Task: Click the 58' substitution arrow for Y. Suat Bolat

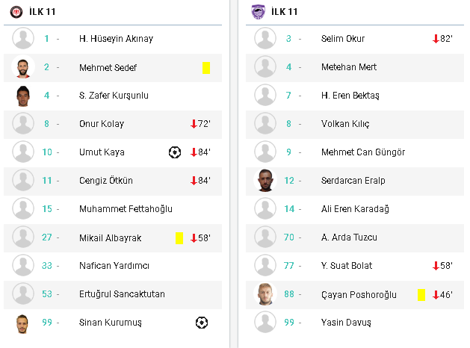Action: click(436, 266)
